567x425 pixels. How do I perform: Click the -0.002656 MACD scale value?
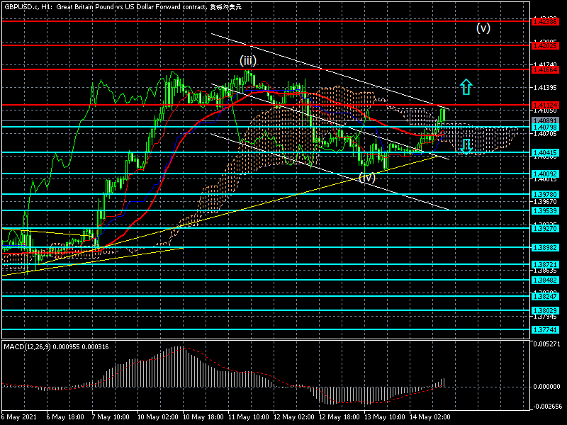(x=546, y=406)
